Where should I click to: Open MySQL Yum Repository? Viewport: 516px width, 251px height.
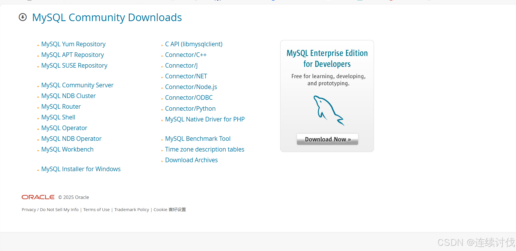tap(73, 44)
